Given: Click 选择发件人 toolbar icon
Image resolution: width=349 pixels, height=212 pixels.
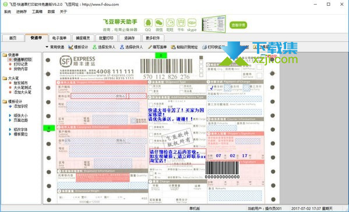Looking at the screenshot, I should pyautogui.click(x=94, y=47).
